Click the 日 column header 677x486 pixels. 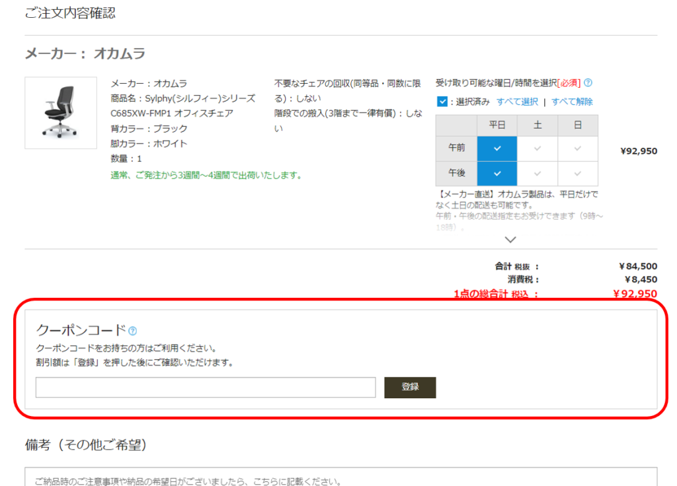(x=578, y=125)
